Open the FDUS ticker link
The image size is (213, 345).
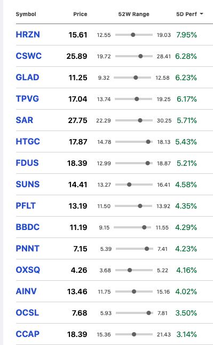tap(27, 163)
